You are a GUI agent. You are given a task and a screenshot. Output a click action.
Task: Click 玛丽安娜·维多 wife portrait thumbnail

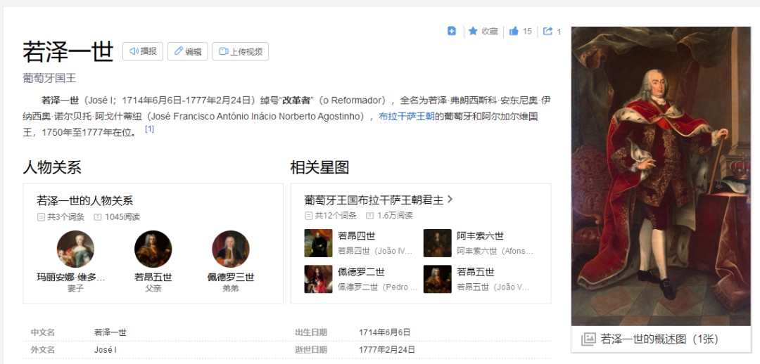coord(75,249)
